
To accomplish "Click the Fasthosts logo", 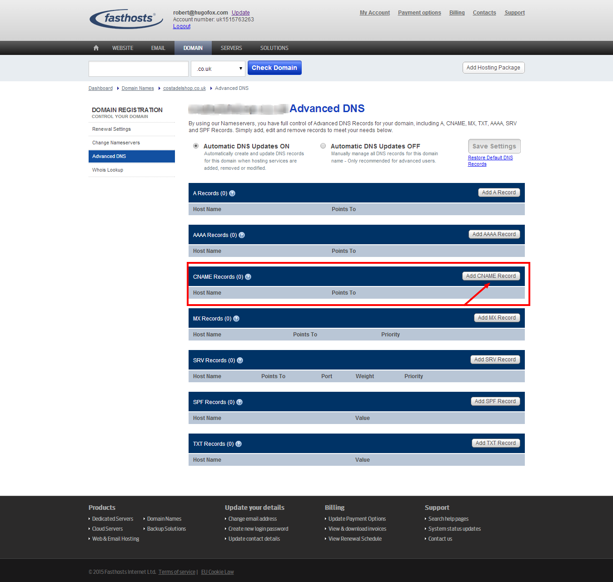I will (127, 19).
